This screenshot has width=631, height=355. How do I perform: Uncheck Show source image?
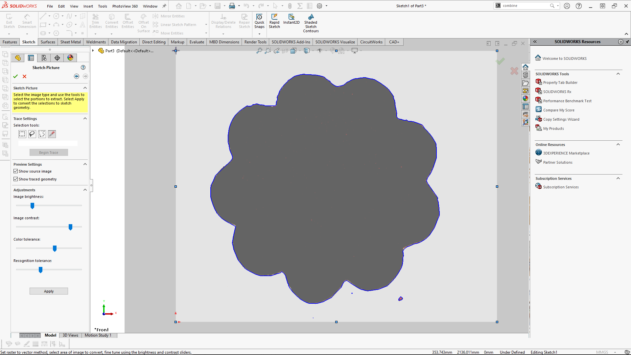click(x=16, y=171)
